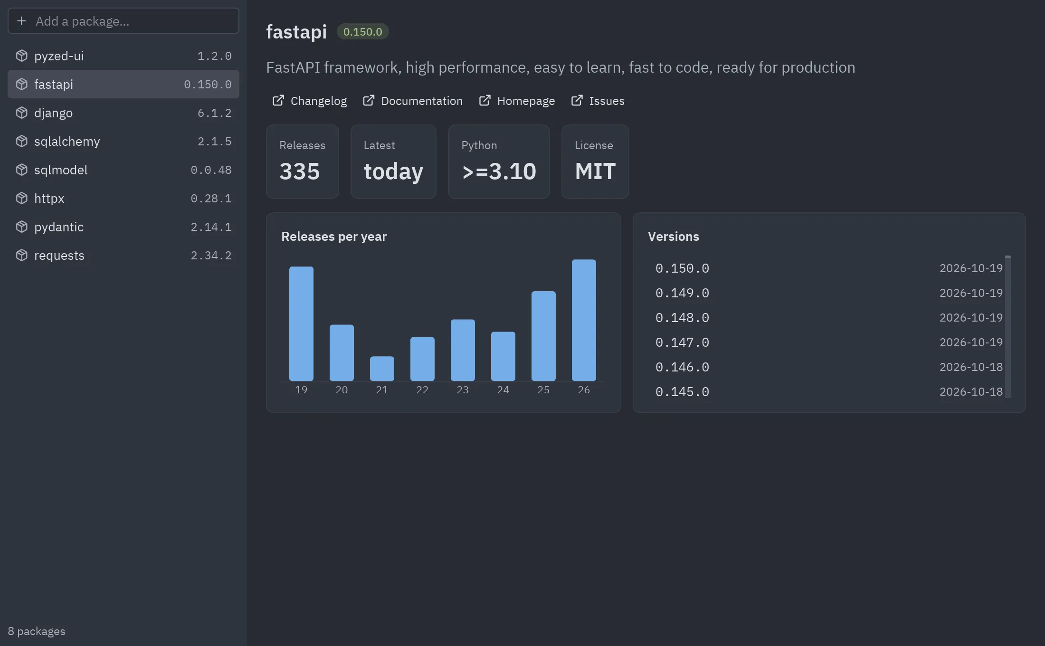
Task: Click the external-link icon beside Changelog
Action: [278, 100]
